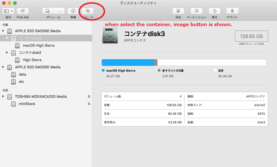Click the 40.47 GB legend value
The height and width of the screenshot is (167, 277).
[x=113, y=76]
